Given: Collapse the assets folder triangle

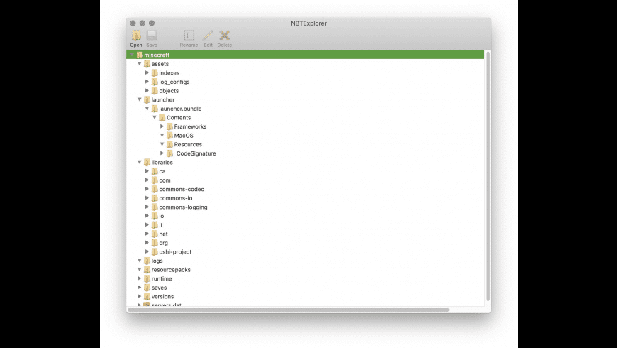Looking at the screenshot, I should tap(139, 63).
